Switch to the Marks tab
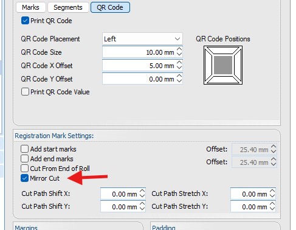The image size is (296, 230). (30, 7)
